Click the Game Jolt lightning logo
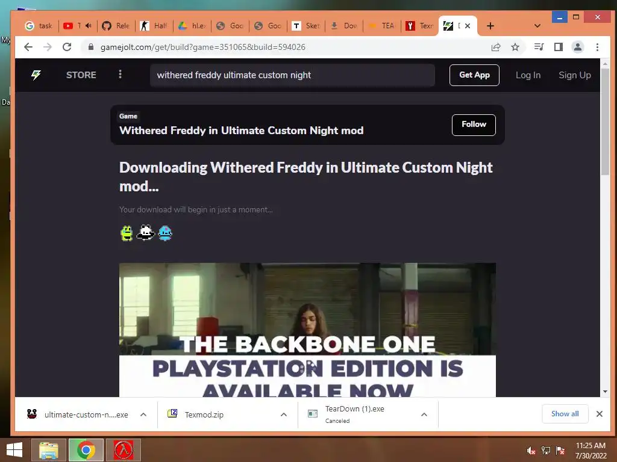The image size is (617, 462). [36, 75]
